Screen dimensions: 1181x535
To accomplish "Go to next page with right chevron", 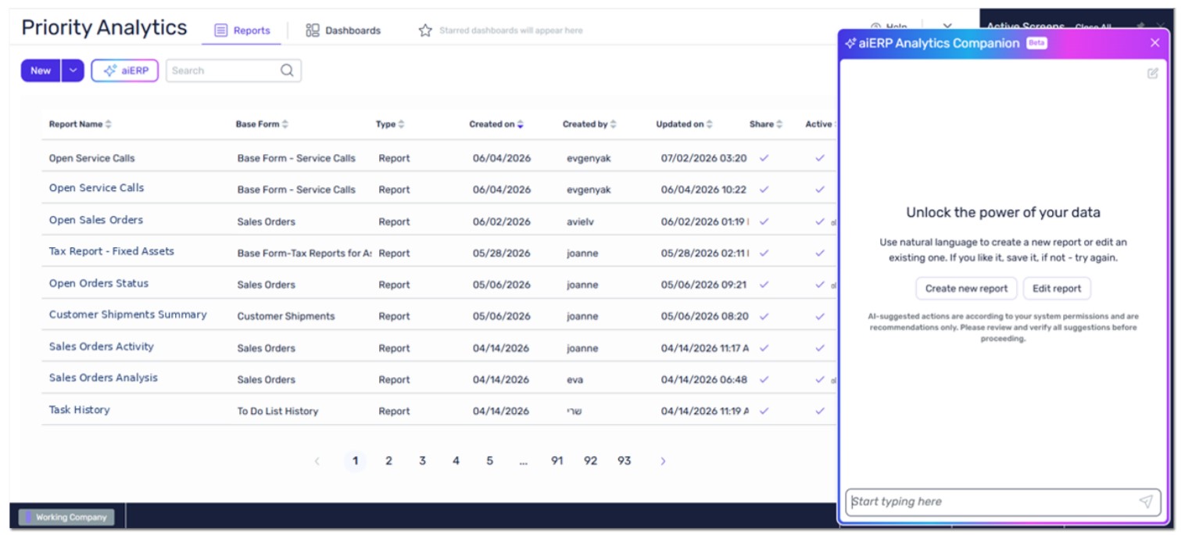I will 663,461.
